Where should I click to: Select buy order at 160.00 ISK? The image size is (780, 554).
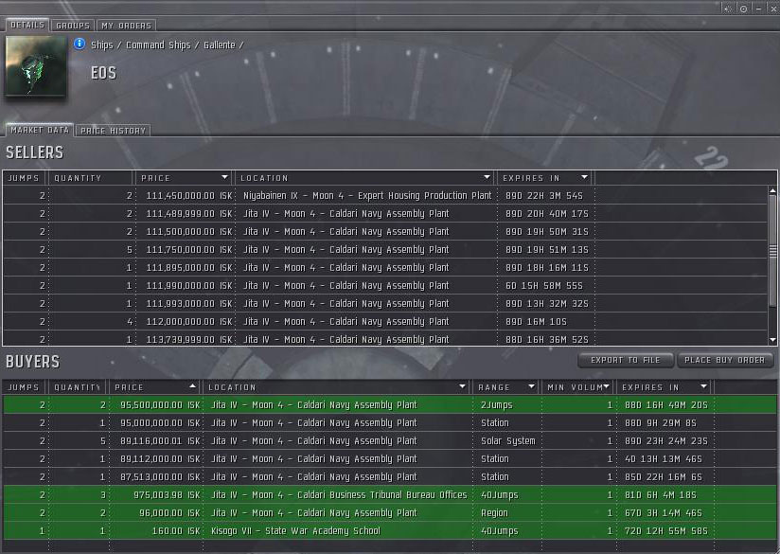(x=389, y=530)
